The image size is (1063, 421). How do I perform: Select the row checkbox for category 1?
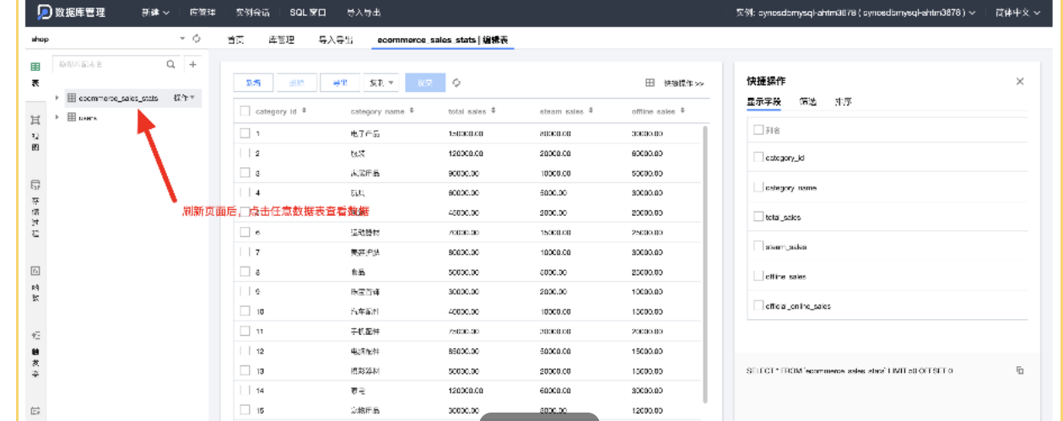coord(245,133)
